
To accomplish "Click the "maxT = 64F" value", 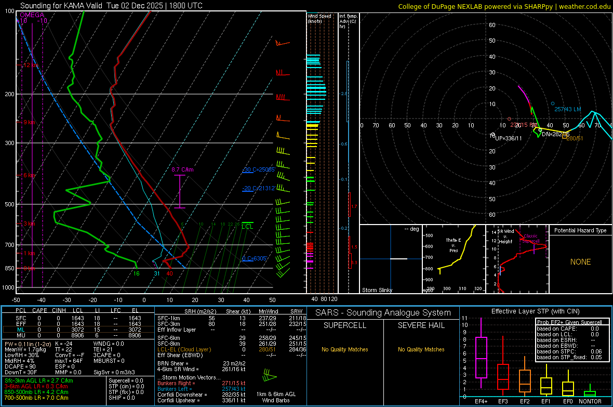I will tap(69, 361).
